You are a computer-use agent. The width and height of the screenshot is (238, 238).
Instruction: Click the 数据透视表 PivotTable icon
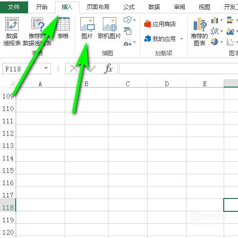12,24
